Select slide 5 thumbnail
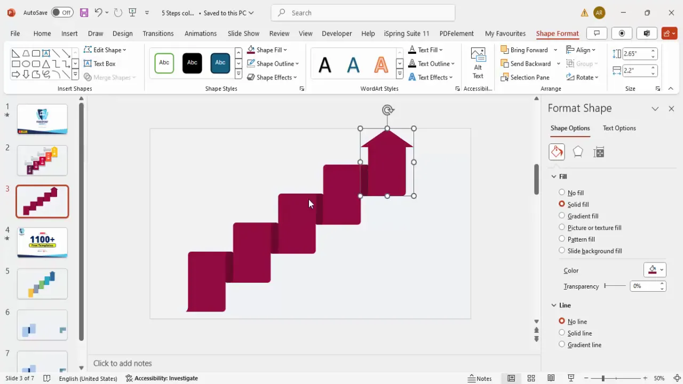Screen dimensions: 683x384 click(42, 283)
